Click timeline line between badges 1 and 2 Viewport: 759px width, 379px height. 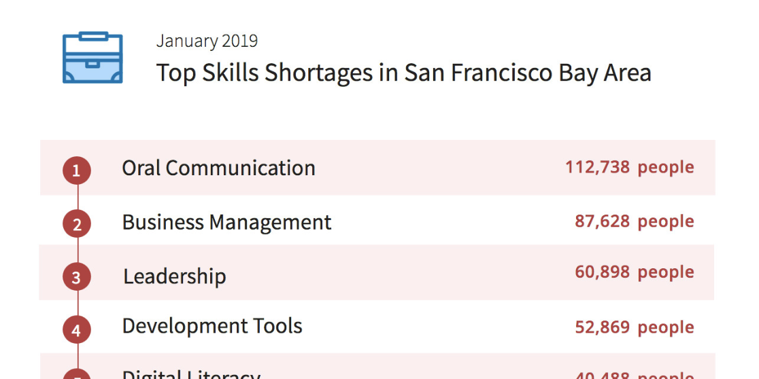tap(78, 197)
